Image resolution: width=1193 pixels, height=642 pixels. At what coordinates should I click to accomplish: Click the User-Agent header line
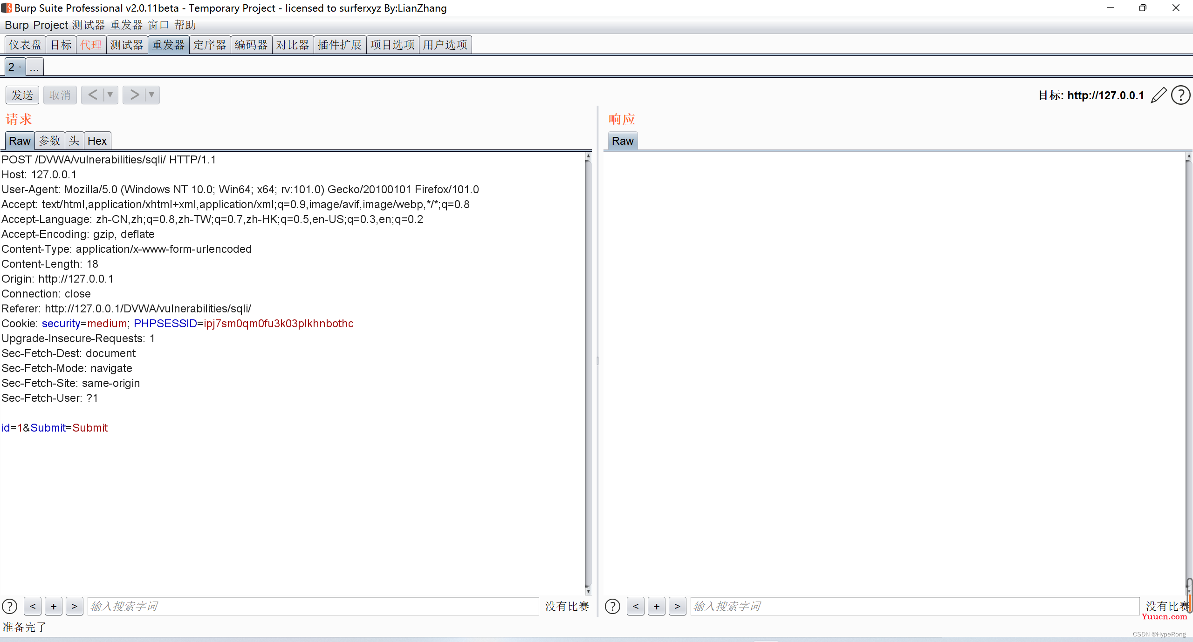point(240,189)
